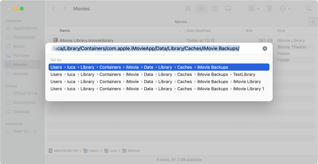Click the iCloud Drive cloud icon

pos(9,93)
